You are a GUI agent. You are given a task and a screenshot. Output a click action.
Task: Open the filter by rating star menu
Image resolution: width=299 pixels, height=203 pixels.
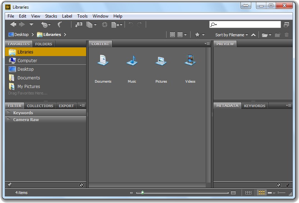[200, 34]
